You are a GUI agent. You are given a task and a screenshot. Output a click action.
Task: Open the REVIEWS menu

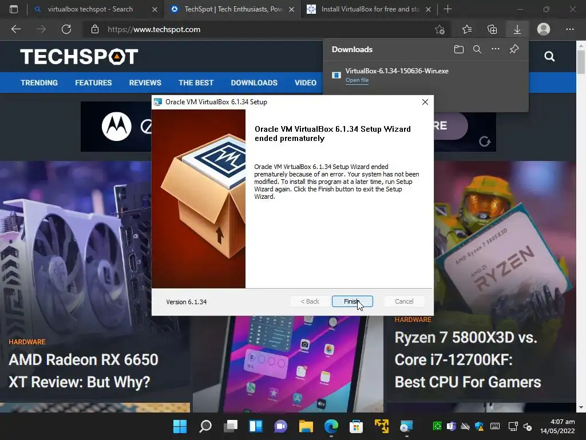coord(145,82)
